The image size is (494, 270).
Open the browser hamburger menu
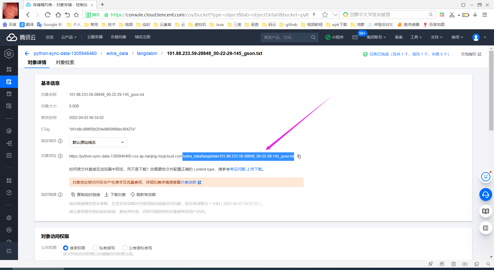pos(485,15)
